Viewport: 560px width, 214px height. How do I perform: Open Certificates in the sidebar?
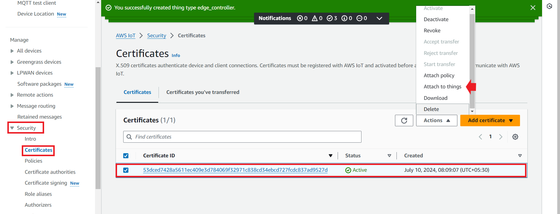click(39, 150)
